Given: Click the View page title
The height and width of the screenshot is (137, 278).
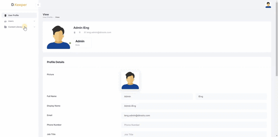Looking at the screenshot, I should pos(46,15).
